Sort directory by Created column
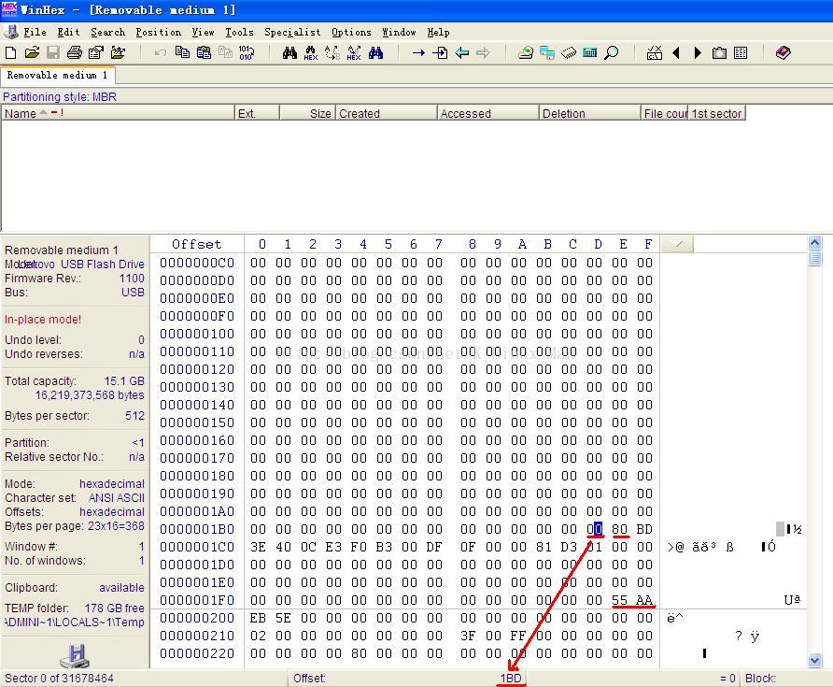 tap(387, 113)
